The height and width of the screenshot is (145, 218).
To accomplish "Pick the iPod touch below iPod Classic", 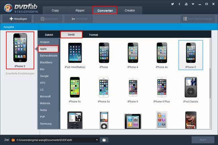I will (x=191, y=120).
